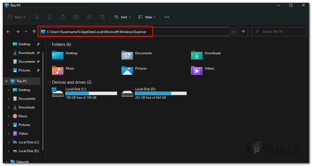Expand Music in navigation tree
This screenshot has height=166, width=312.
tap(9, 116)
